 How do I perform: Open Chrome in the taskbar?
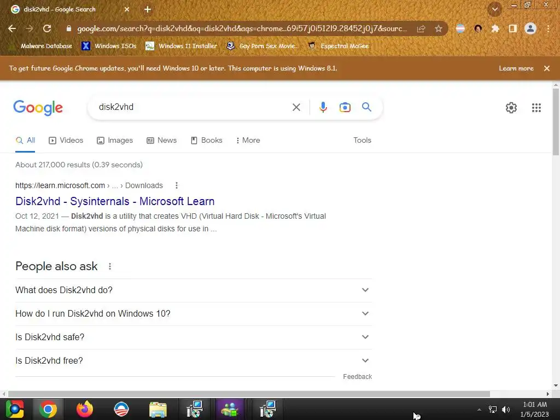(x=48, y=409)
